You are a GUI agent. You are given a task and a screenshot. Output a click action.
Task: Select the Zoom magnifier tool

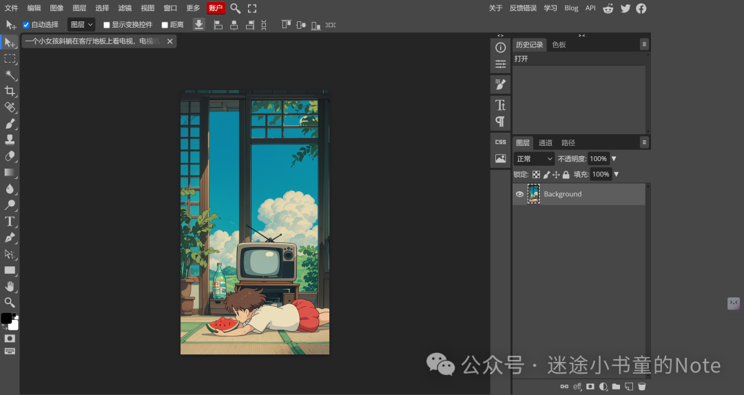10,303
